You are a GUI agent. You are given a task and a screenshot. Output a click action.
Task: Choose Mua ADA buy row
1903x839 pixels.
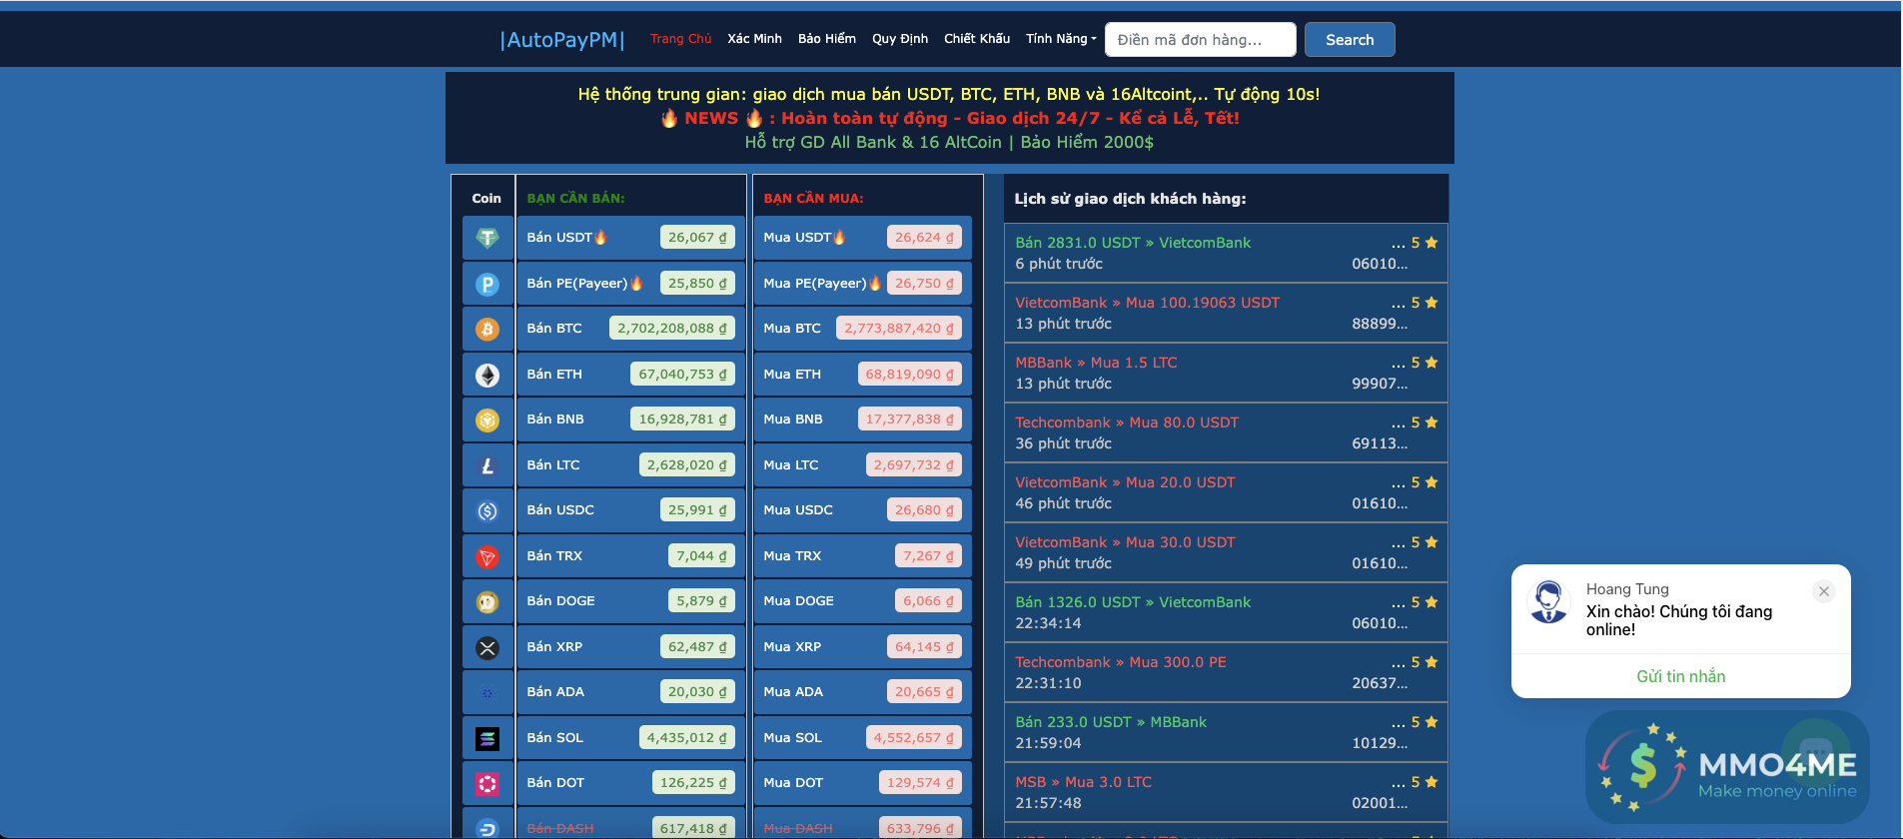863,692
